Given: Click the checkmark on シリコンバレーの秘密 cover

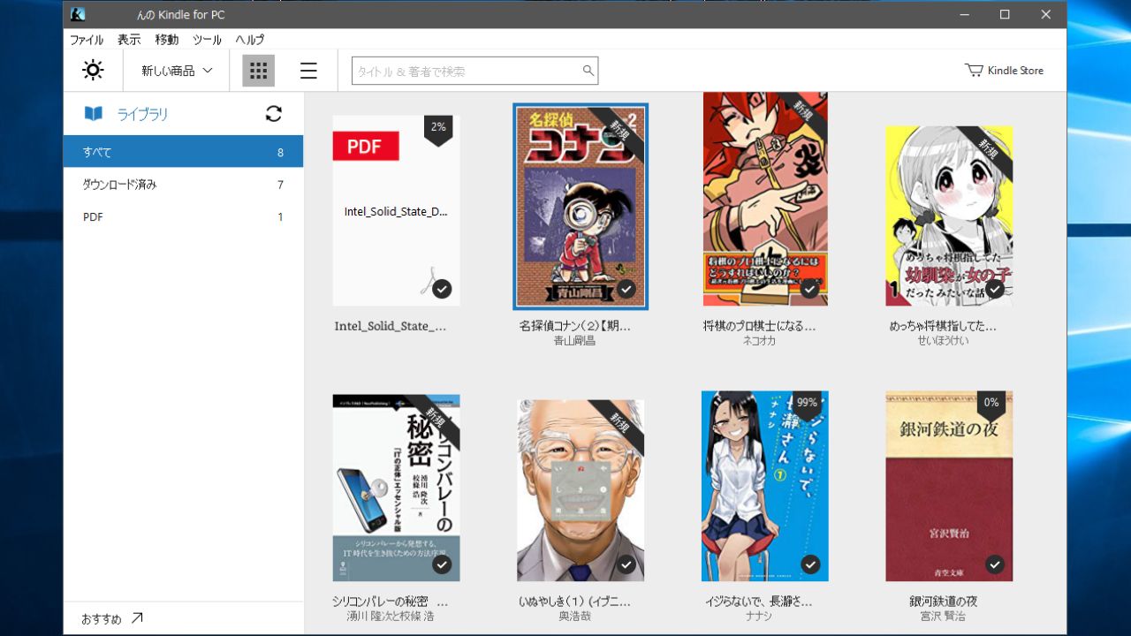Looking at the screenshot, I should [442, 564].
